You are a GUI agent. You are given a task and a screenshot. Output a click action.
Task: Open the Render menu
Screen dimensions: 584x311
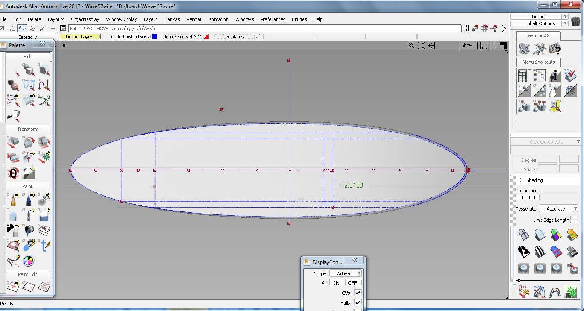click(194, 19)
